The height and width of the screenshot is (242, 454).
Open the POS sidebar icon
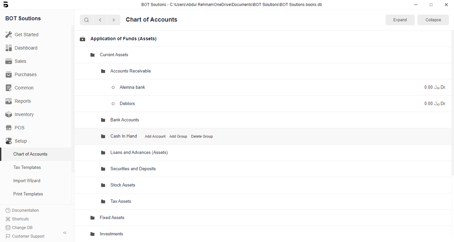[x=9, y=128]
